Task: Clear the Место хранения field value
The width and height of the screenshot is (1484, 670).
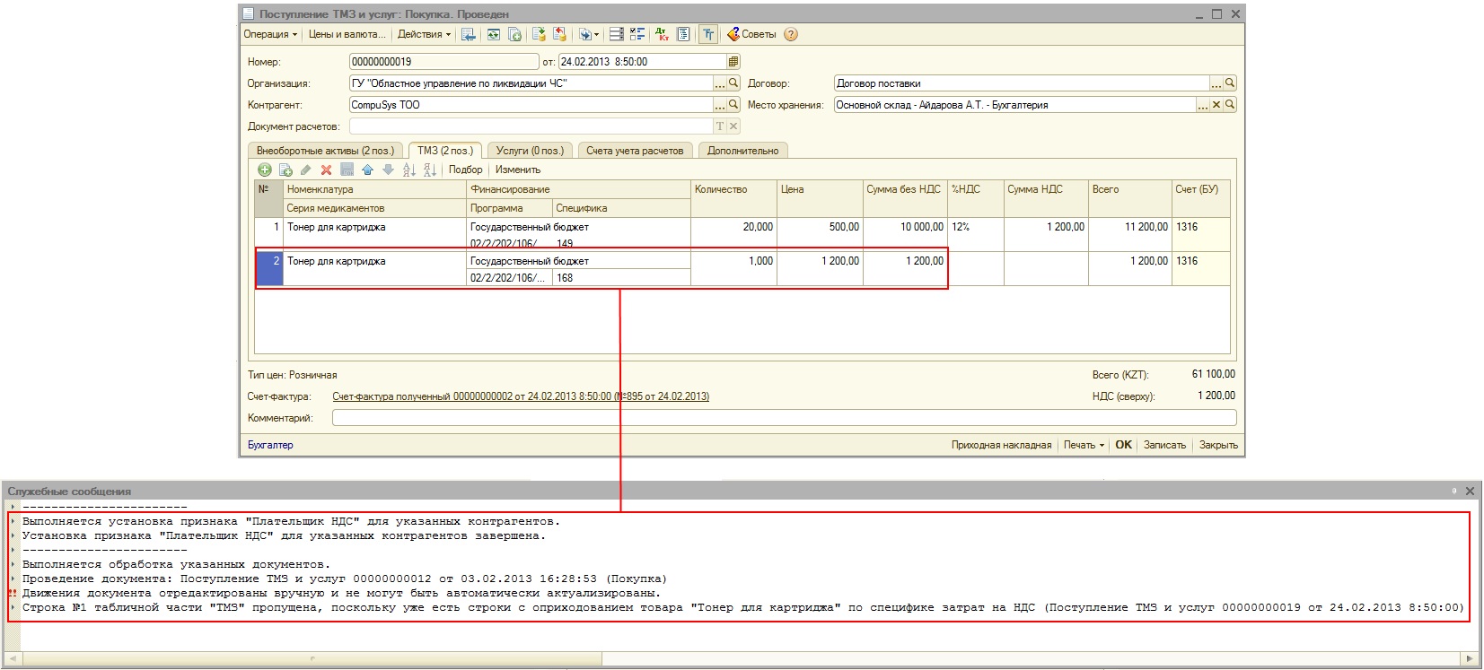Action: click(x=1216, y=105)
